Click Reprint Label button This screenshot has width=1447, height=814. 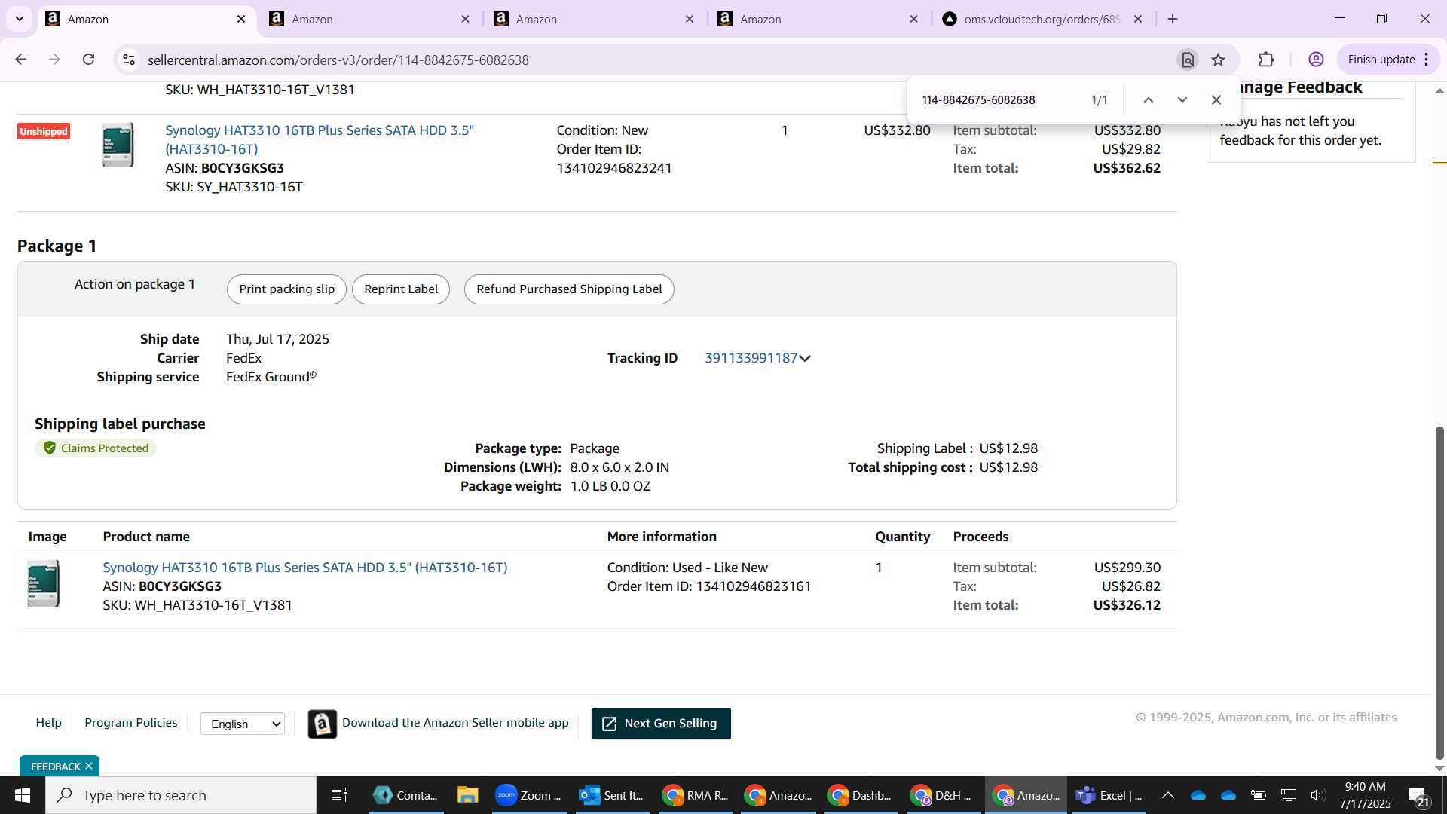(x=401, y=289)
